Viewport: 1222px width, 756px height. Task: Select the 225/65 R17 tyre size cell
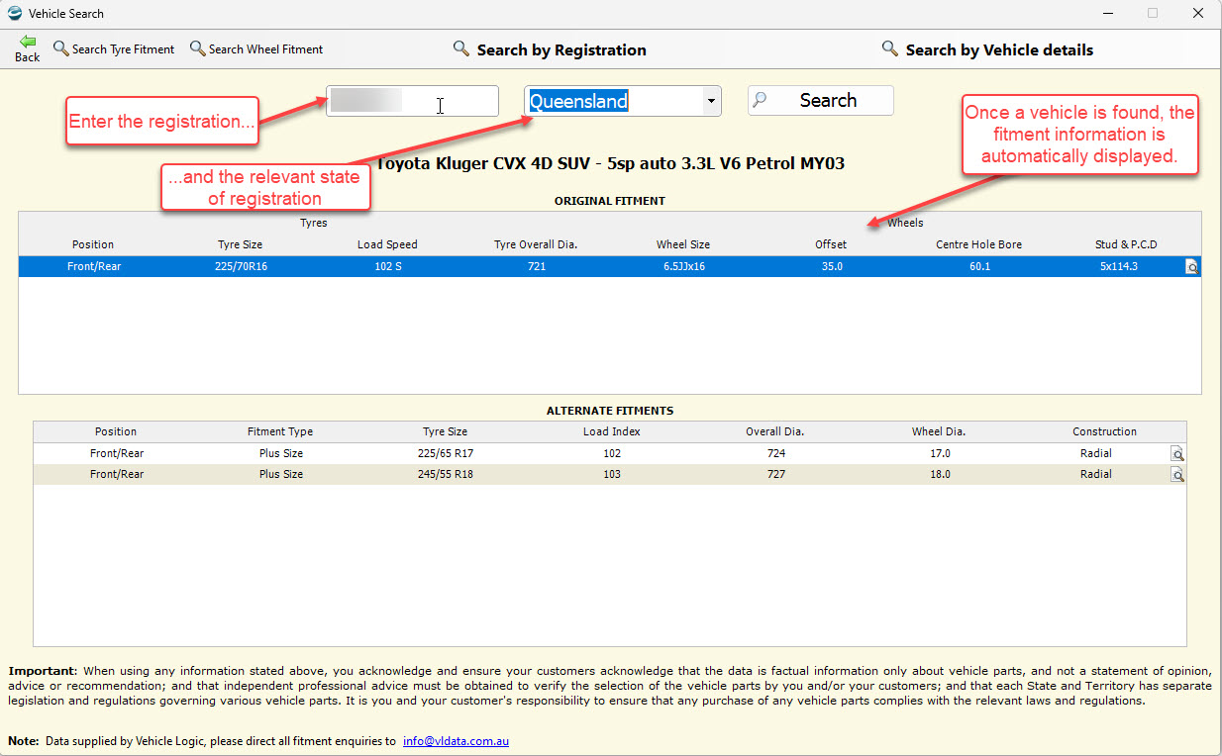pyautogui.click(x=445, y=453)
